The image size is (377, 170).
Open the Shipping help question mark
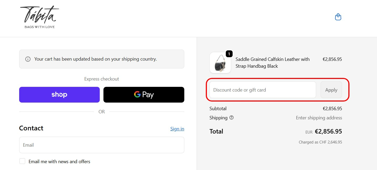(231, 118)
